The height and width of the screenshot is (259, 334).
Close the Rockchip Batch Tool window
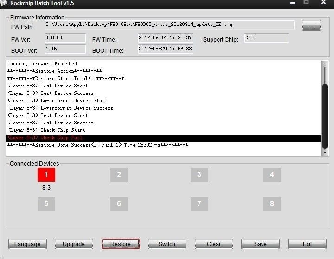tap(323, 2)
